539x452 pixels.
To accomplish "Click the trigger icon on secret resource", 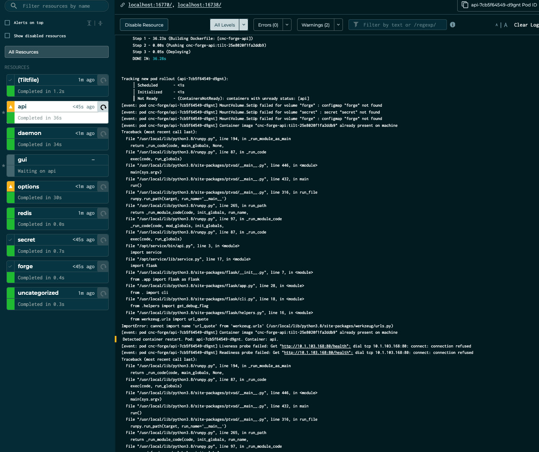I will [103, 240].
